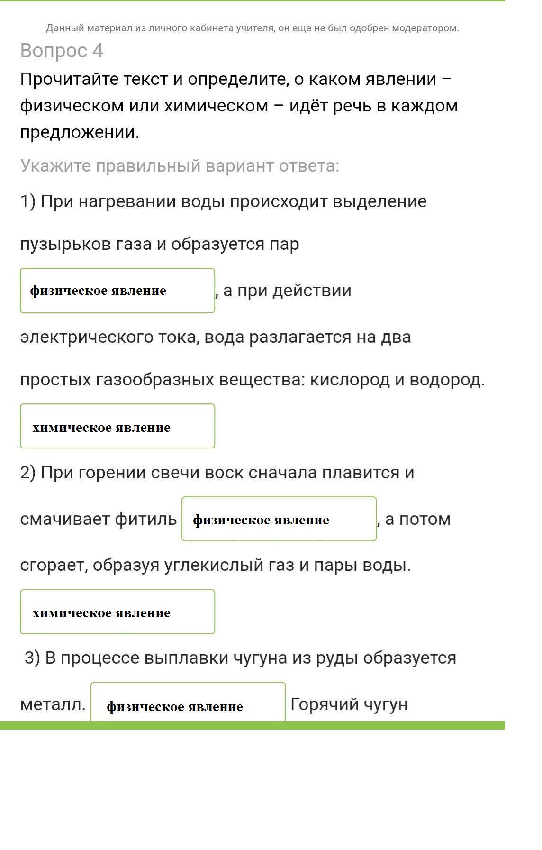Click the 'Горячий чугун' text

coord(349,704)
